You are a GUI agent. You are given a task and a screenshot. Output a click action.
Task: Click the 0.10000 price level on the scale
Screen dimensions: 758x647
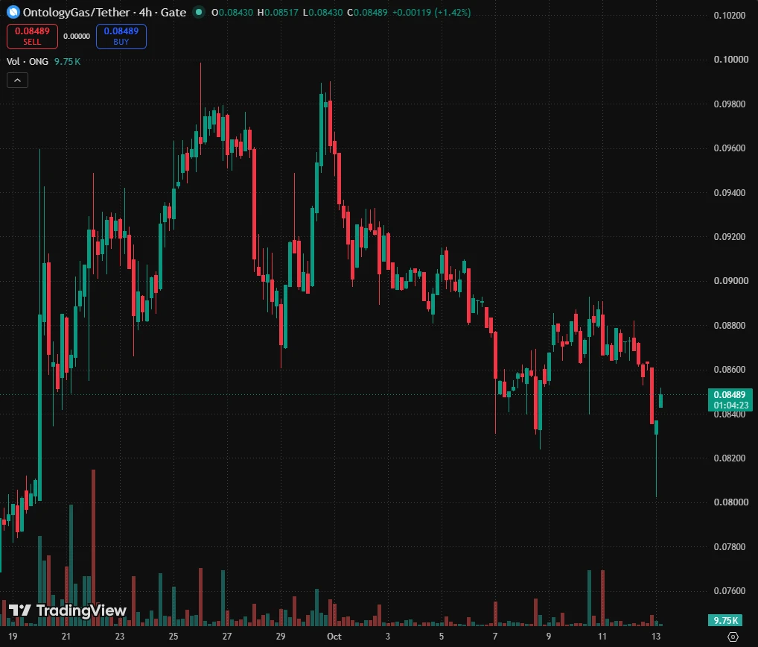[731, 60]
